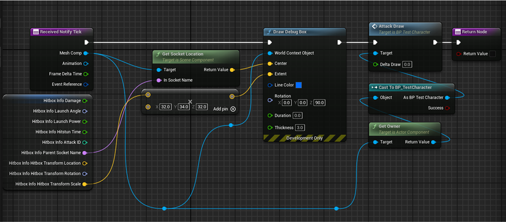This screenshot has width=506, height=222.
Task: Click the Cast Object input pin
Action: tap(376, 98)
